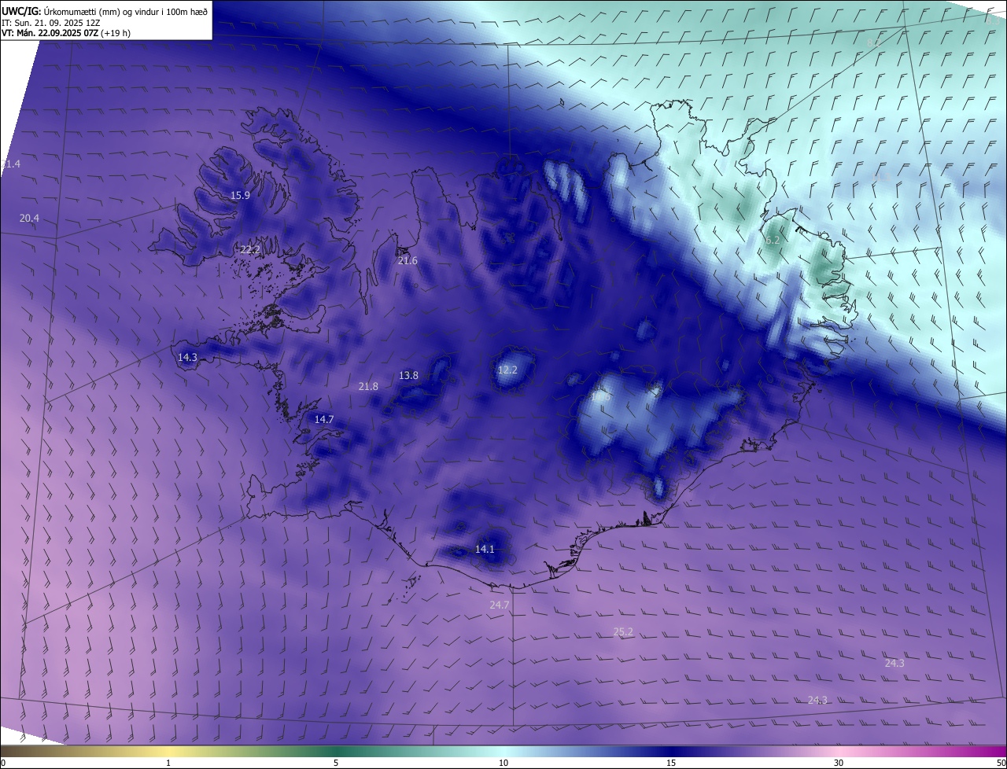
Task: Click the '5' tick on the colour scale
Action: tap(336, 763)
